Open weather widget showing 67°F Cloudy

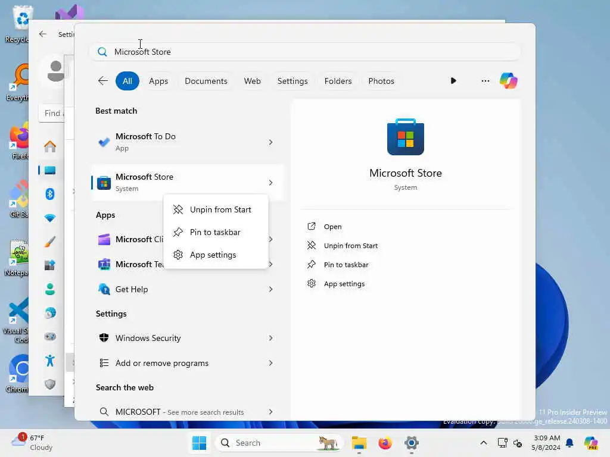click(32, 443)
